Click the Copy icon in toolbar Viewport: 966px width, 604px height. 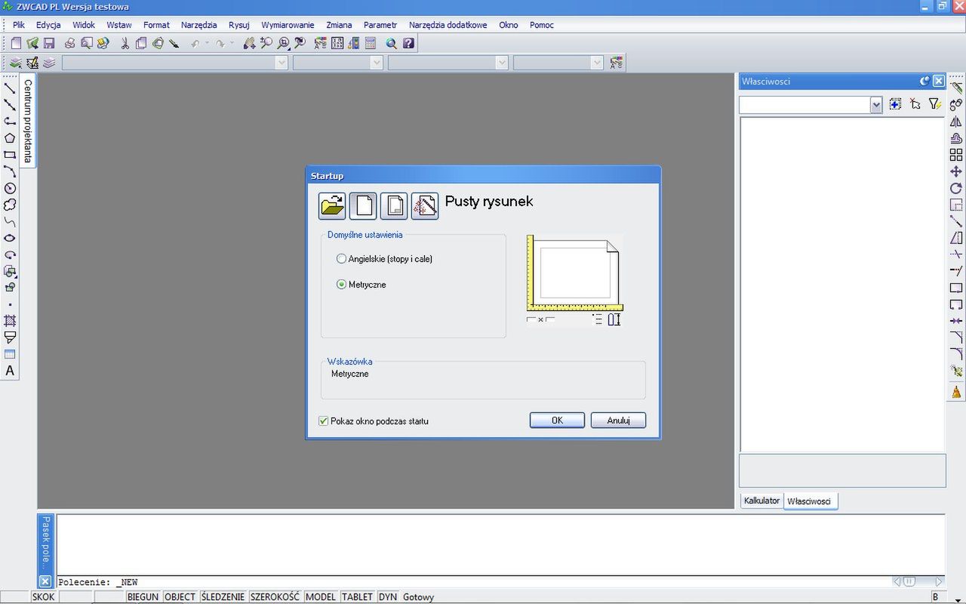coord(141,44)
